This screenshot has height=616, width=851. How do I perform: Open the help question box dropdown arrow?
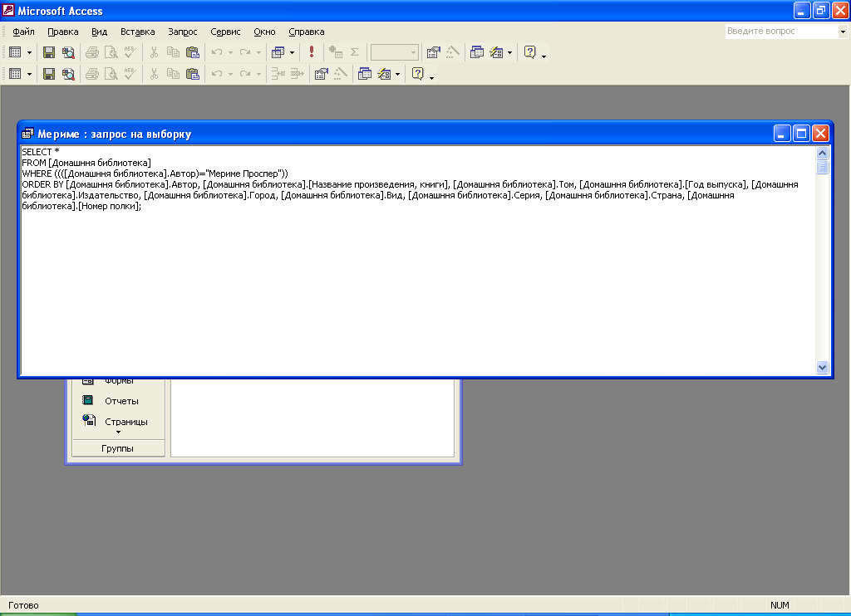coord(843,32)
